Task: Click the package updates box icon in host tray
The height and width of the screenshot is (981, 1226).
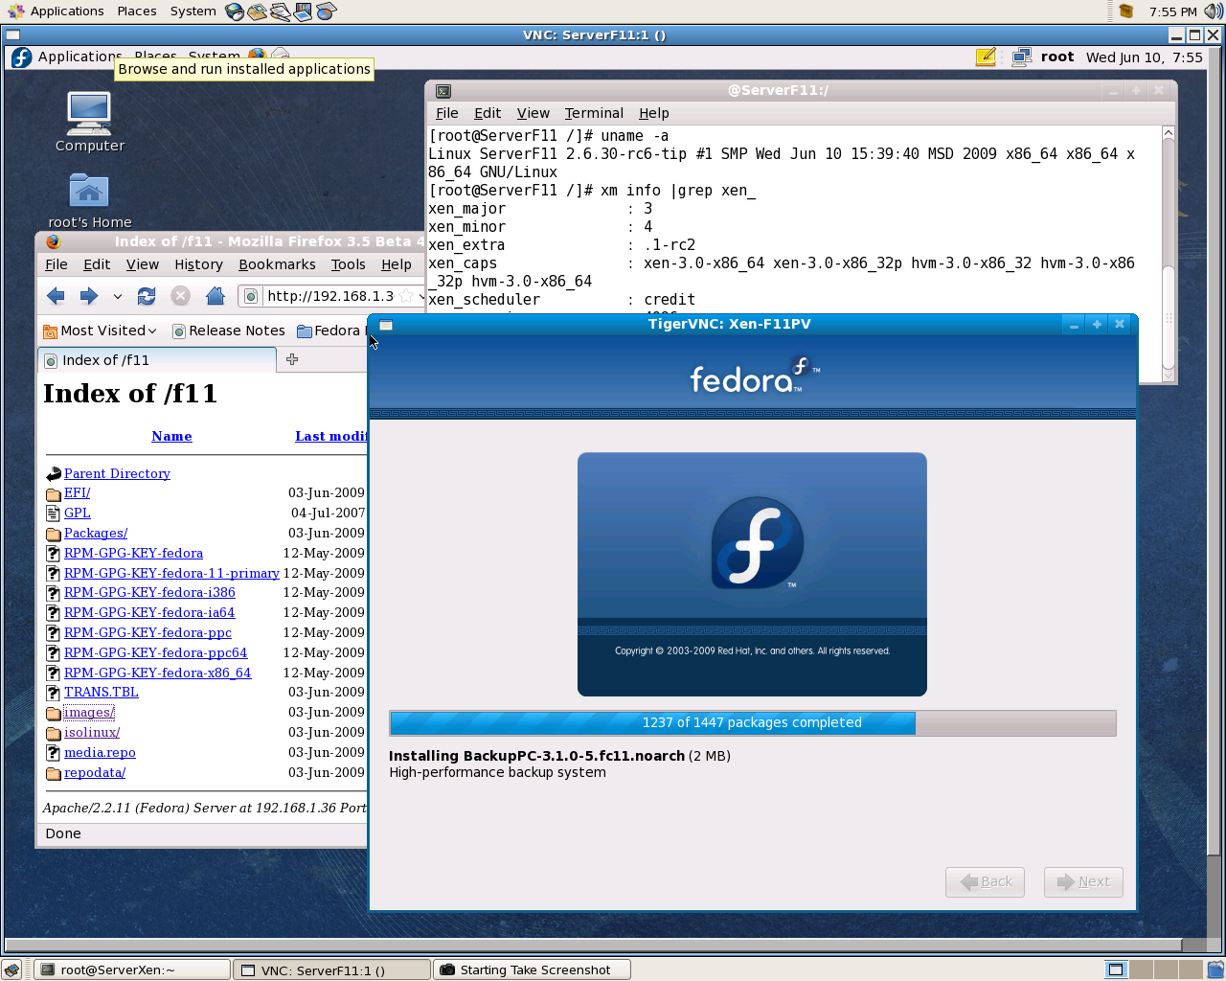Action: click(1126, 11)
